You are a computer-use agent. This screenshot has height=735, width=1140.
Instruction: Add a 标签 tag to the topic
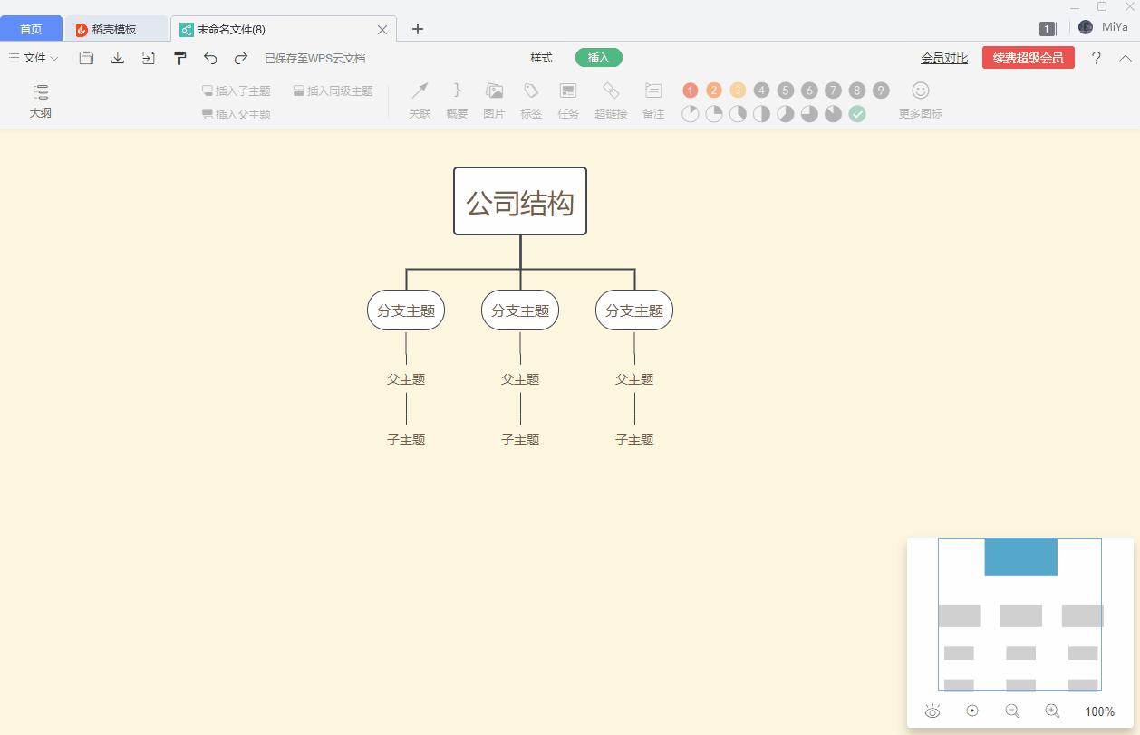click(531, 100)
